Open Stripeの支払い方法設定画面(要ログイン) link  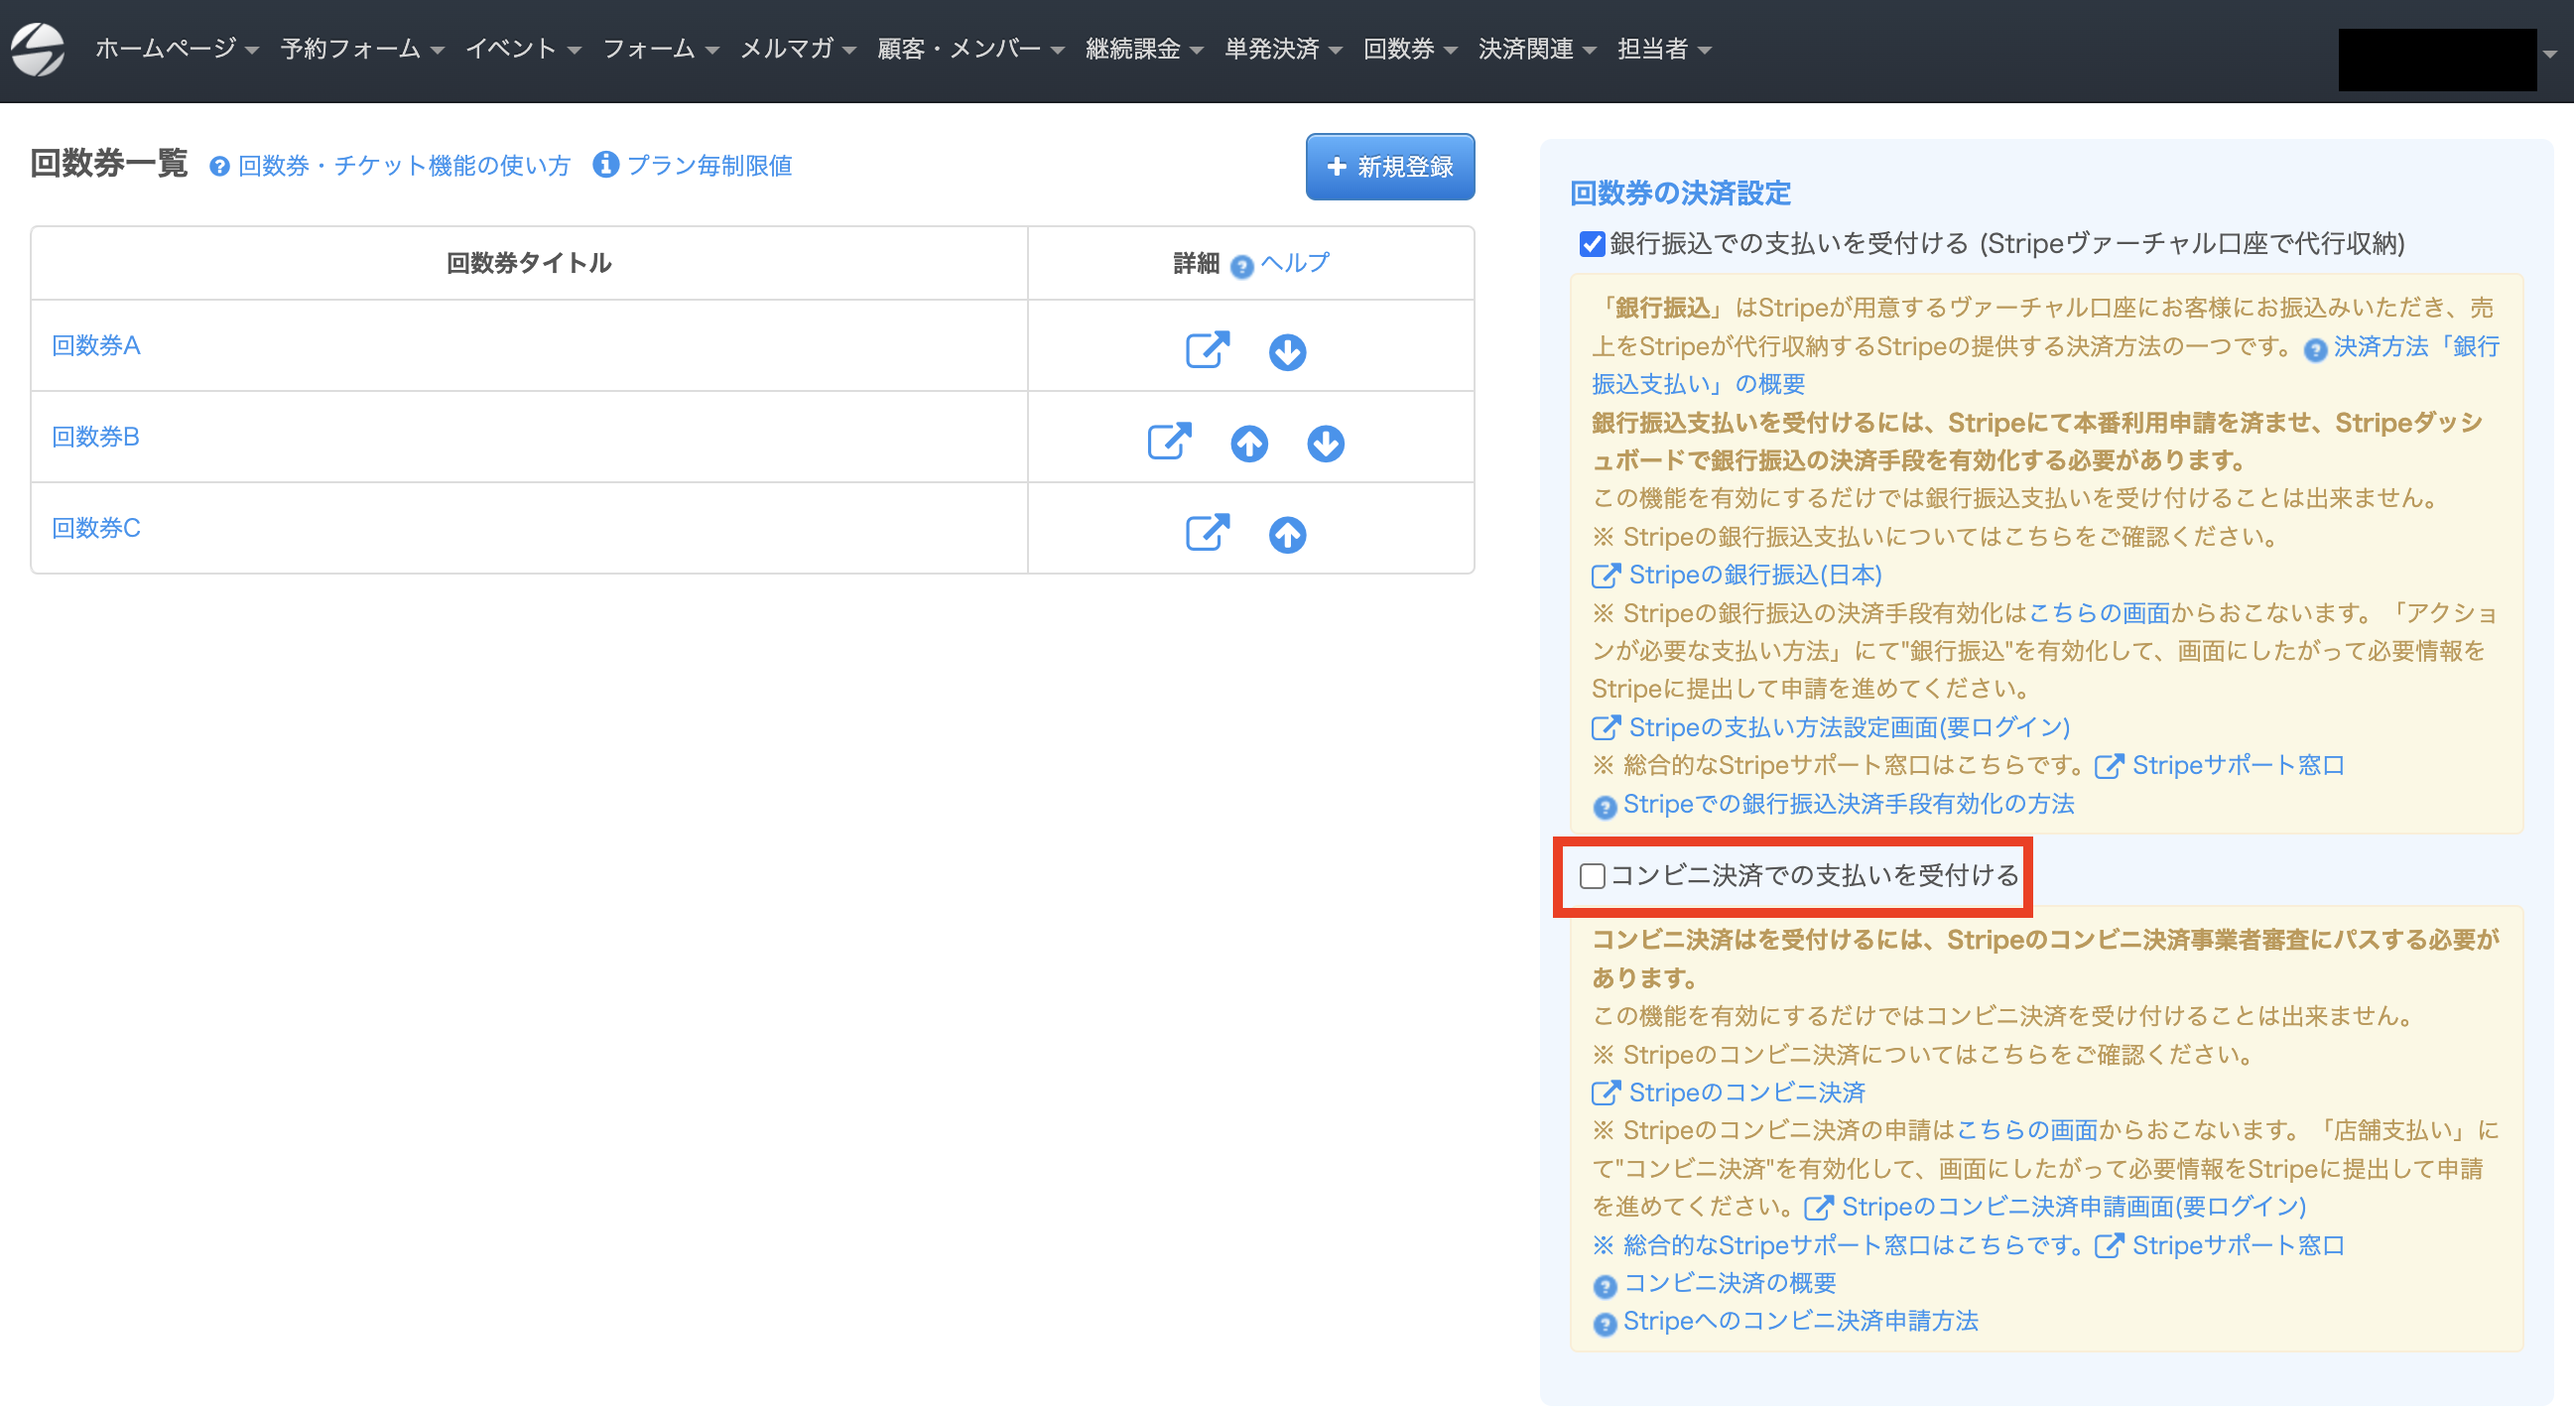1850,726
